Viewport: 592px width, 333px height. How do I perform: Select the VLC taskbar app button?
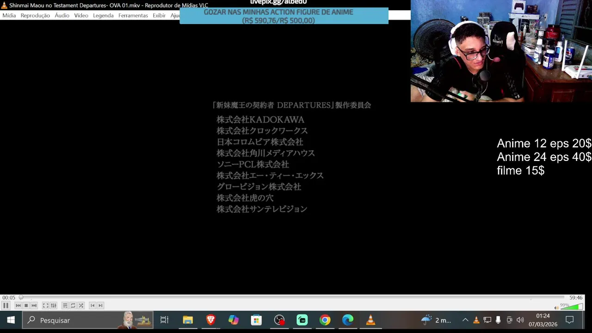tap(370, 320)
